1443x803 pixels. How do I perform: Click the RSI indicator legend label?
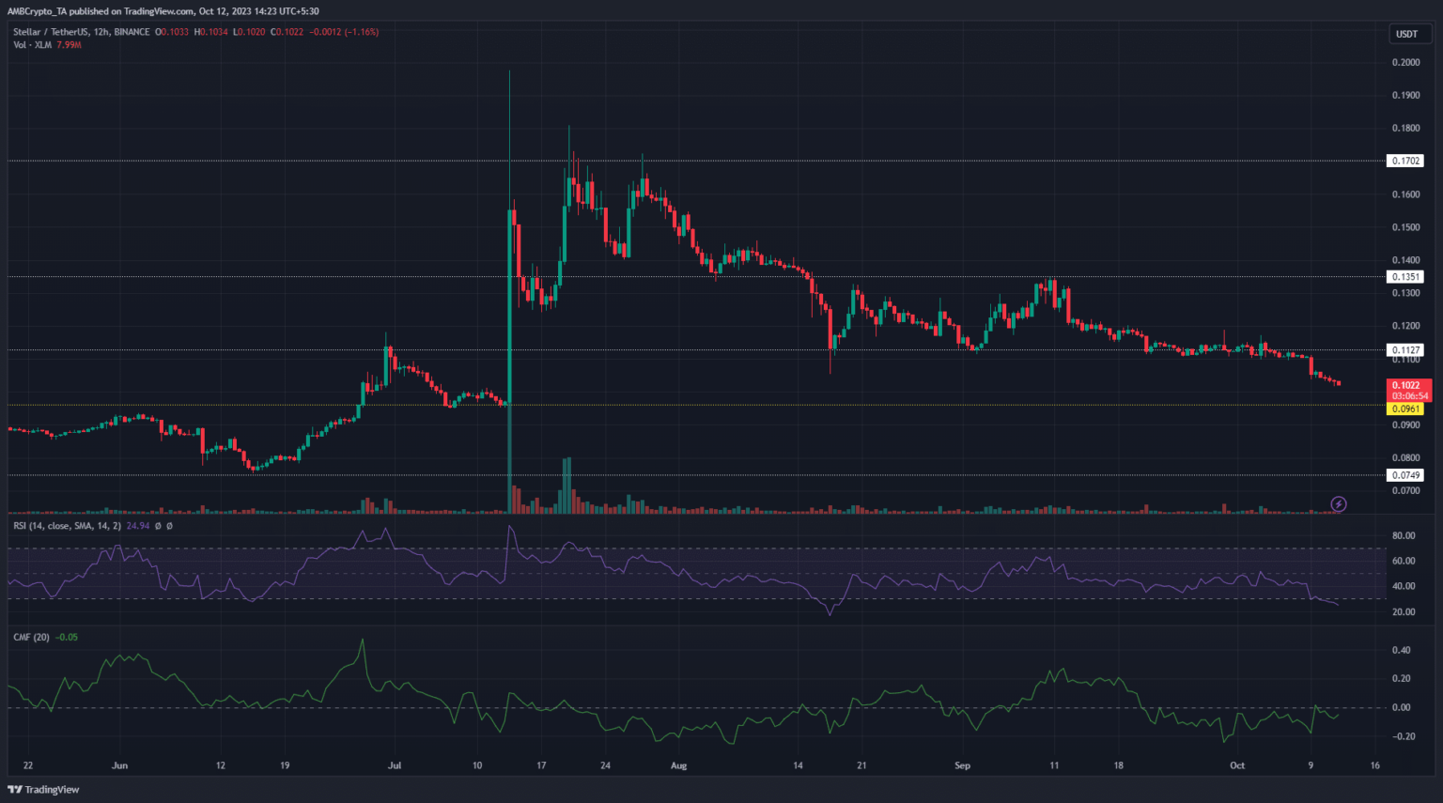pyautogui.click(x=67, y=526)
